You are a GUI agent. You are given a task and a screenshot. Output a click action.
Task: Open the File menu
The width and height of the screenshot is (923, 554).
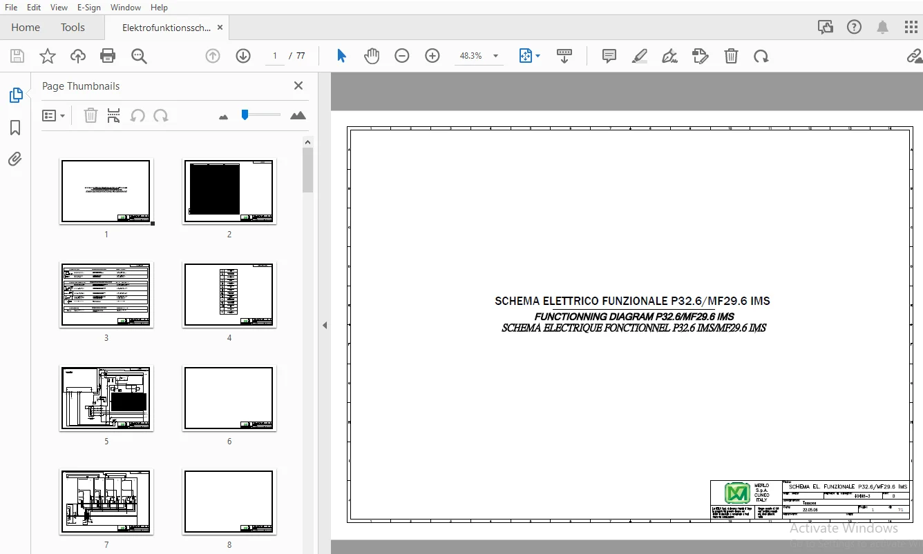point(11,8)
